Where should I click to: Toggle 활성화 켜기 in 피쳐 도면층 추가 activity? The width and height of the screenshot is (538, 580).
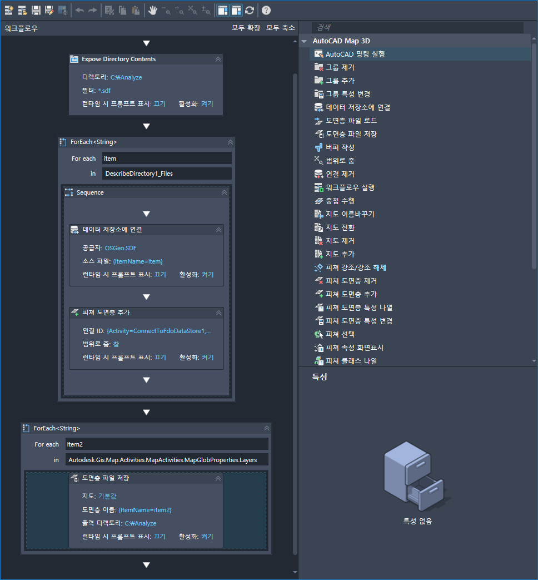click(x=207, y=358)
